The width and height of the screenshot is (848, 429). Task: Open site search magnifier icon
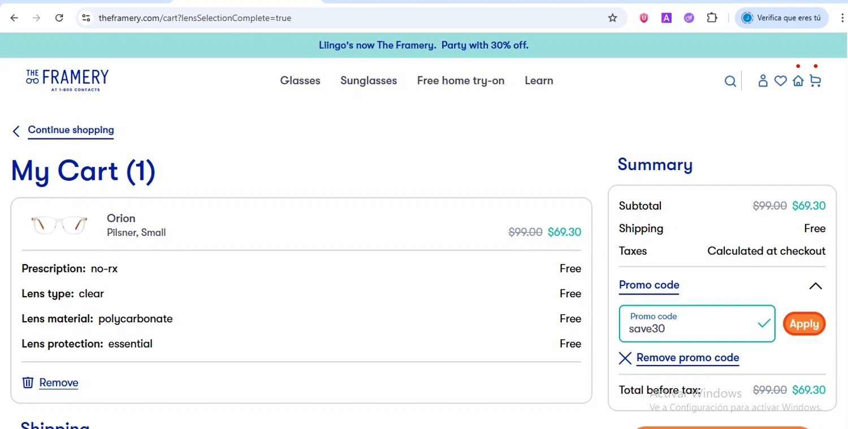pyautogui.click(x=730, y=81)
